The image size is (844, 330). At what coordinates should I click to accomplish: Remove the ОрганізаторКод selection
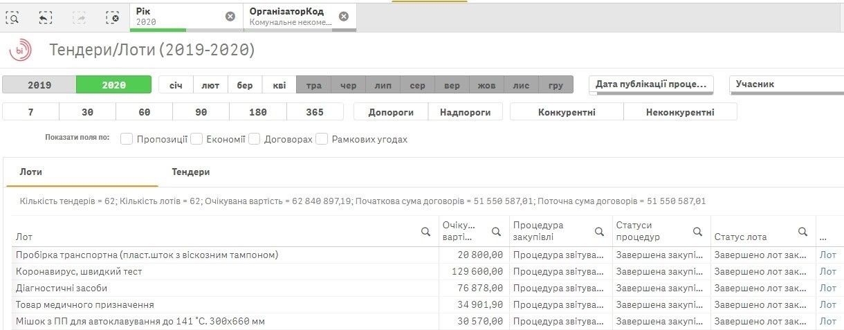[344, 17]
